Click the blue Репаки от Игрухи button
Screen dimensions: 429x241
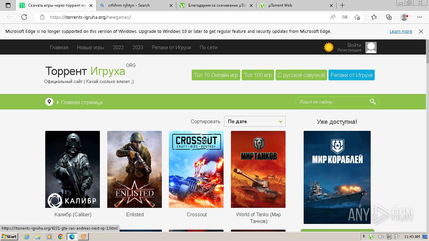click(352, 75)
